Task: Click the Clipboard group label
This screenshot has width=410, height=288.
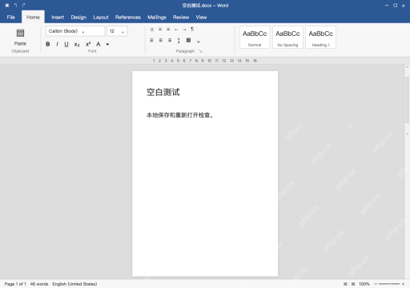Action: coord(20,51)
